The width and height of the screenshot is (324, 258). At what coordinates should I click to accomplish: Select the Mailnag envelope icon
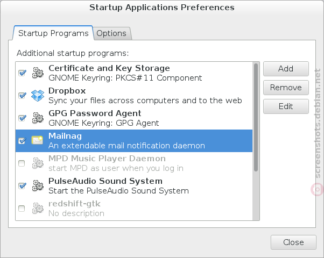tap(37, 140)
